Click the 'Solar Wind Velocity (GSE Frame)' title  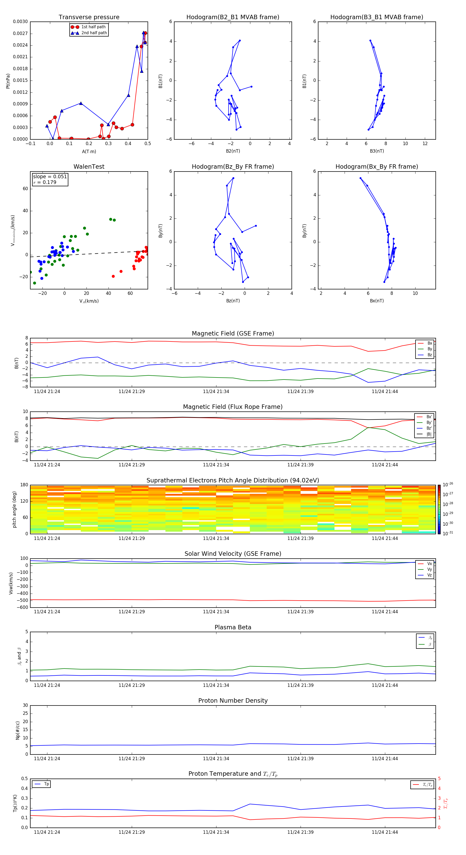(233, 554)
